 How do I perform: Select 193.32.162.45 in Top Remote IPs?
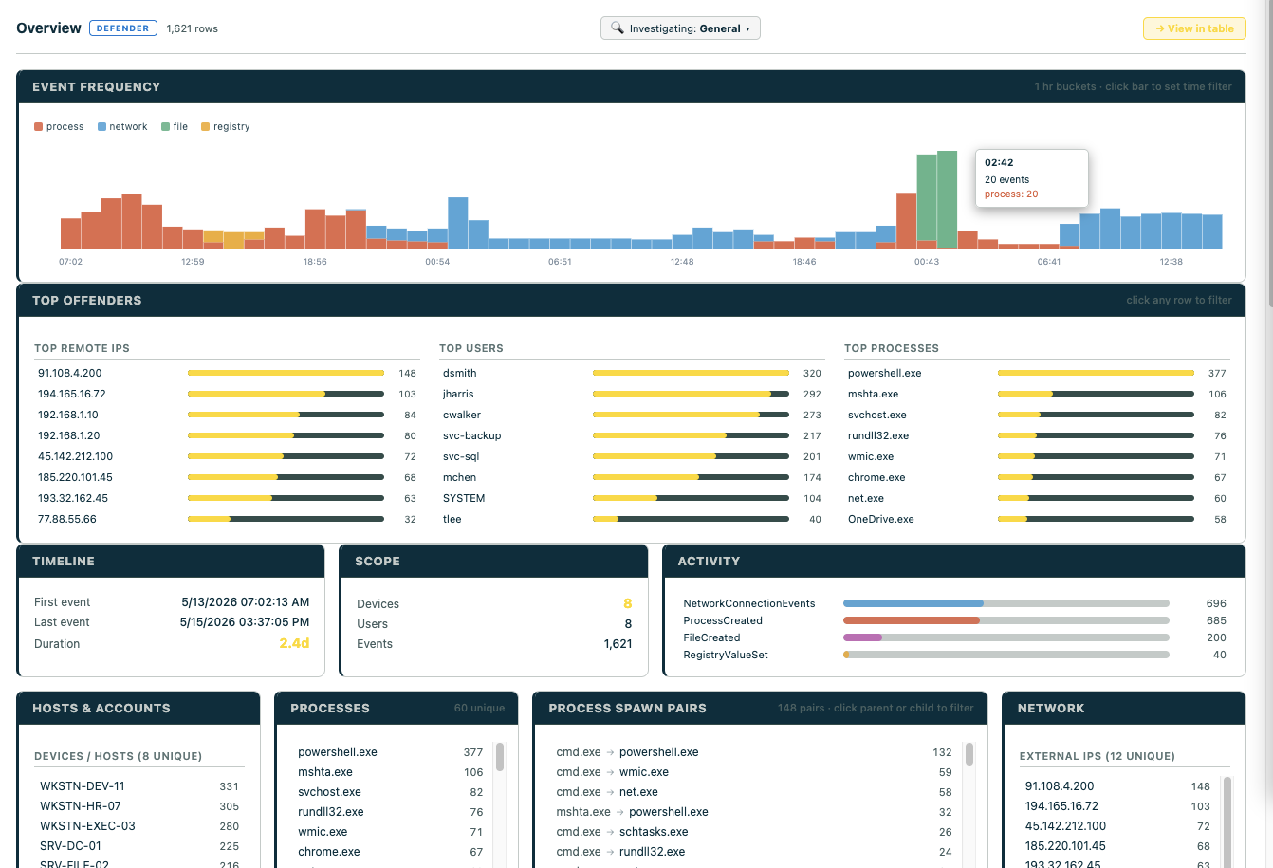[227, 498]
